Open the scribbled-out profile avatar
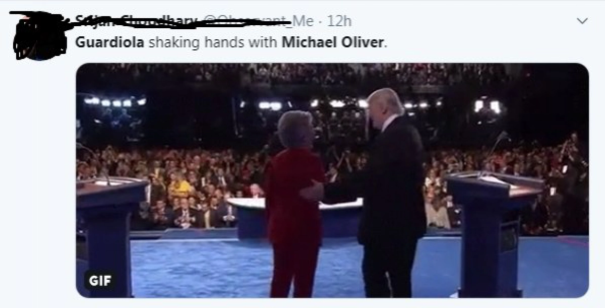The height and width of the screenshot is (308, 605). coord(38,35)
